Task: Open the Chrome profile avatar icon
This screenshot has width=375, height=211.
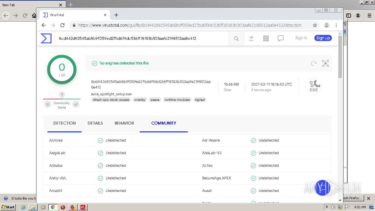Action: (327, 25)
